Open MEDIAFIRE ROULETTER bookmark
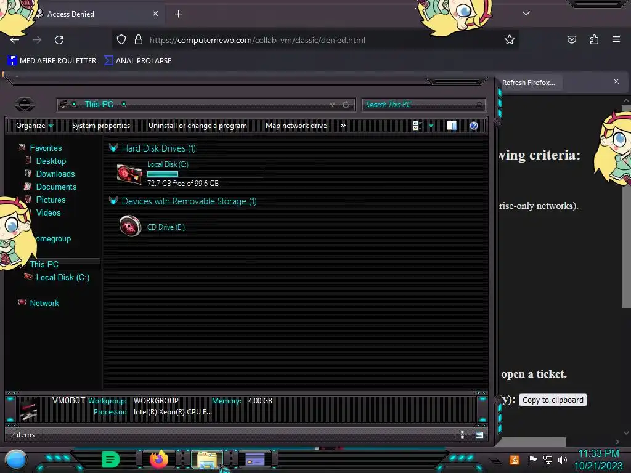Image resolution: width=631 pixels, height=473 pixels. pyautogui.click(x=52, y=61)
